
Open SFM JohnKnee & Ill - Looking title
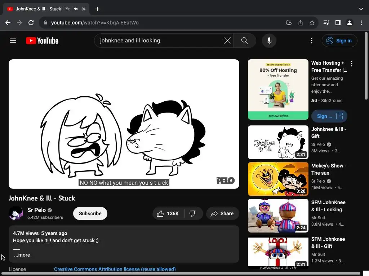tap(328, 206)
